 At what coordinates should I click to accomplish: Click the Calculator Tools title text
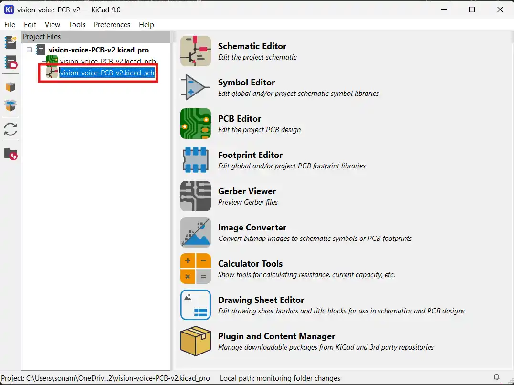(250, 264)
